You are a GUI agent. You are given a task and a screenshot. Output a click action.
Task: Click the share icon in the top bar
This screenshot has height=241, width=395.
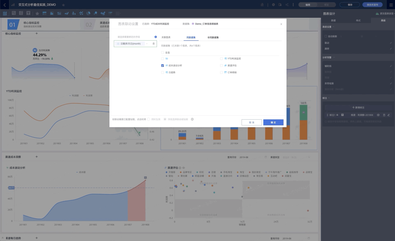point(287,5)
